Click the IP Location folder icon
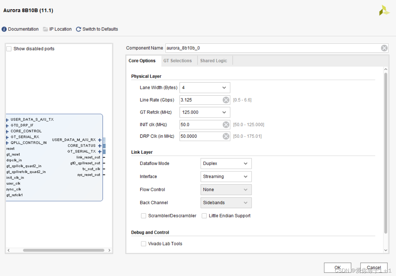Image resolution: width=396 pixels, height=276 pixels. (x=45, y=29)
